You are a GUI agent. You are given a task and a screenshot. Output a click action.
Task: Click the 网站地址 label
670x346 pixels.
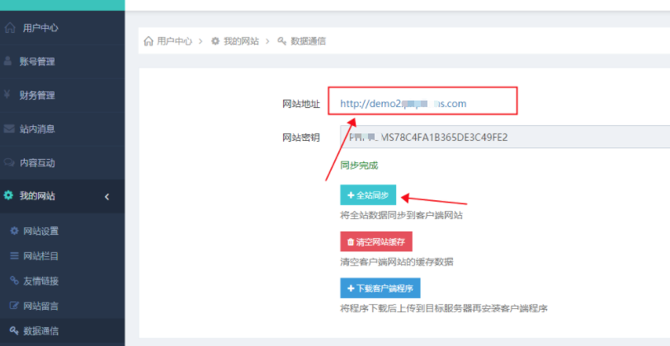pyautogui.click(x=301, y=104)
